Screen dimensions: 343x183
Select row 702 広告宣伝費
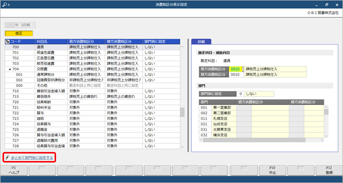coord(92,58)
